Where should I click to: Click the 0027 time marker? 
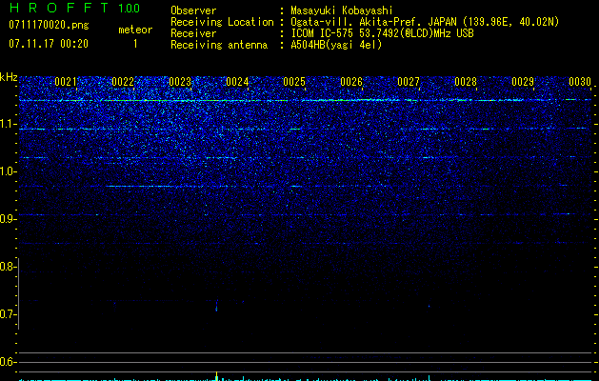408,82
